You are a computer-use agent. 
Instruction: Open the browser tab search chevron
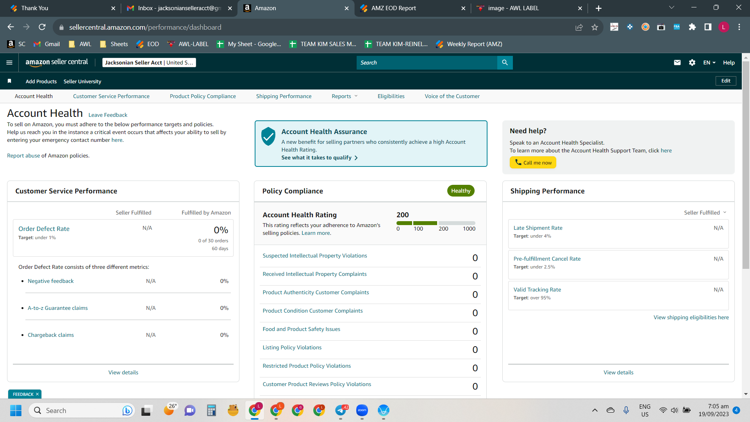tap(671, 7)
